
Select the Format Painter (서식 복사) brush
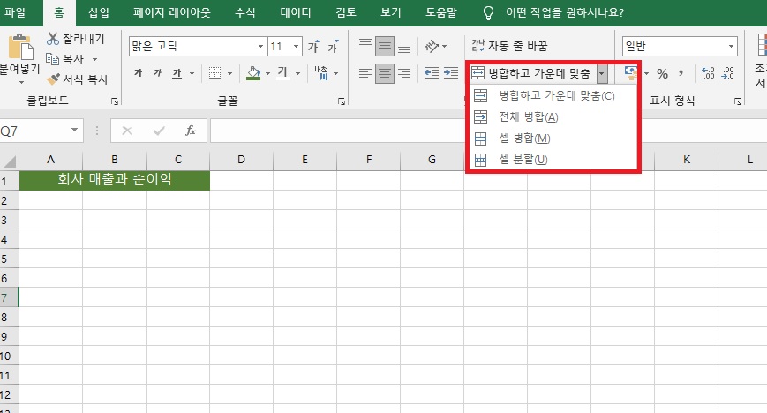53,79
